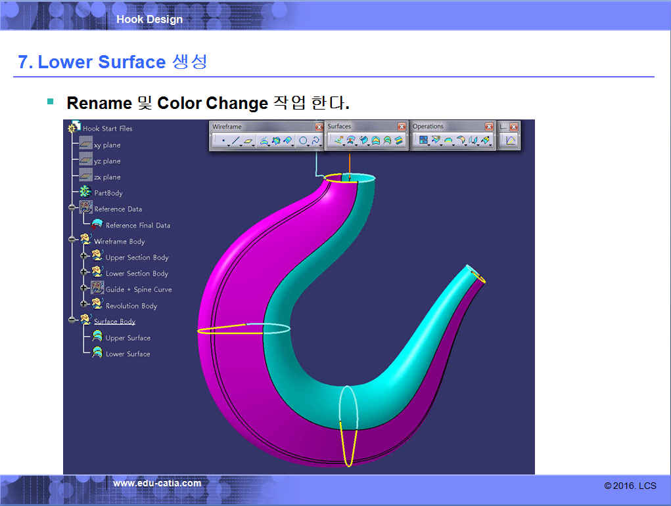The image size is (671, 506).
Task: Close the Surfaces toolbar
Action: click(x=402, y=127)
